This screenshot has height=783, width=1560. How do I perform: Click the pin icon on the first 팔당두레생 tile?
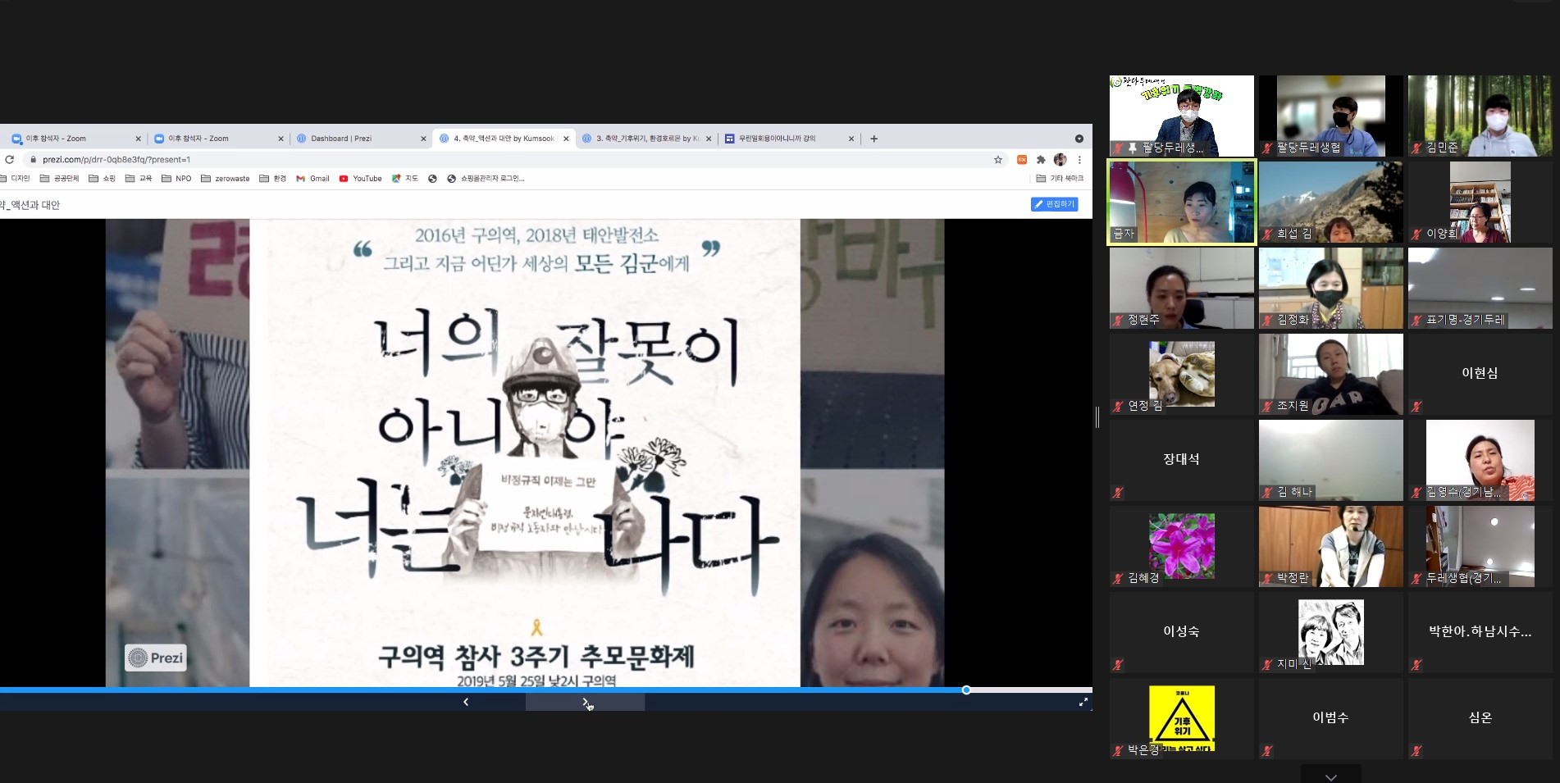pos(1133,148)
